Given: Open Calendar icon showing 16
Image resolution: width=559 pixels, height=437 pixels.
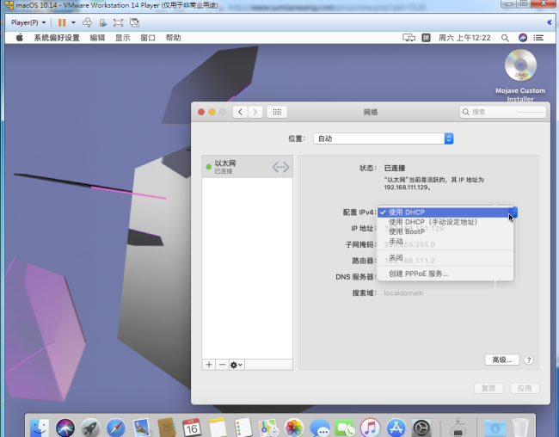Looking at the screenshot, I should point(192,428).
